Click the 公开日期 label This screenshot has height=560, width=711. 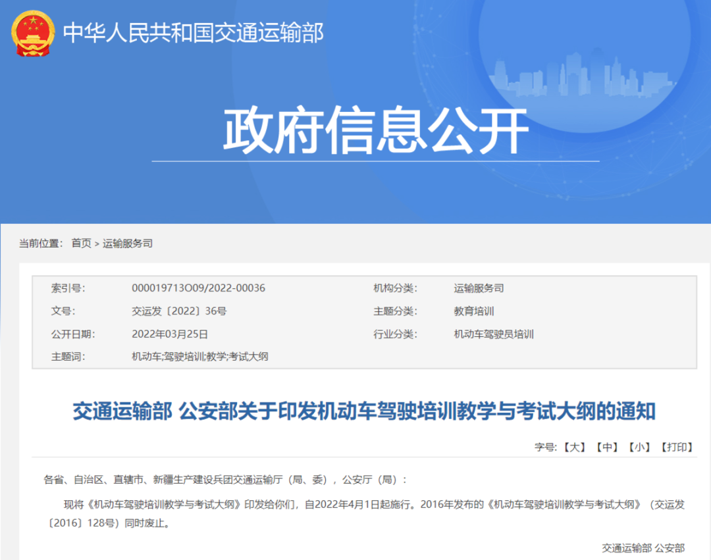tap(73, 334)
